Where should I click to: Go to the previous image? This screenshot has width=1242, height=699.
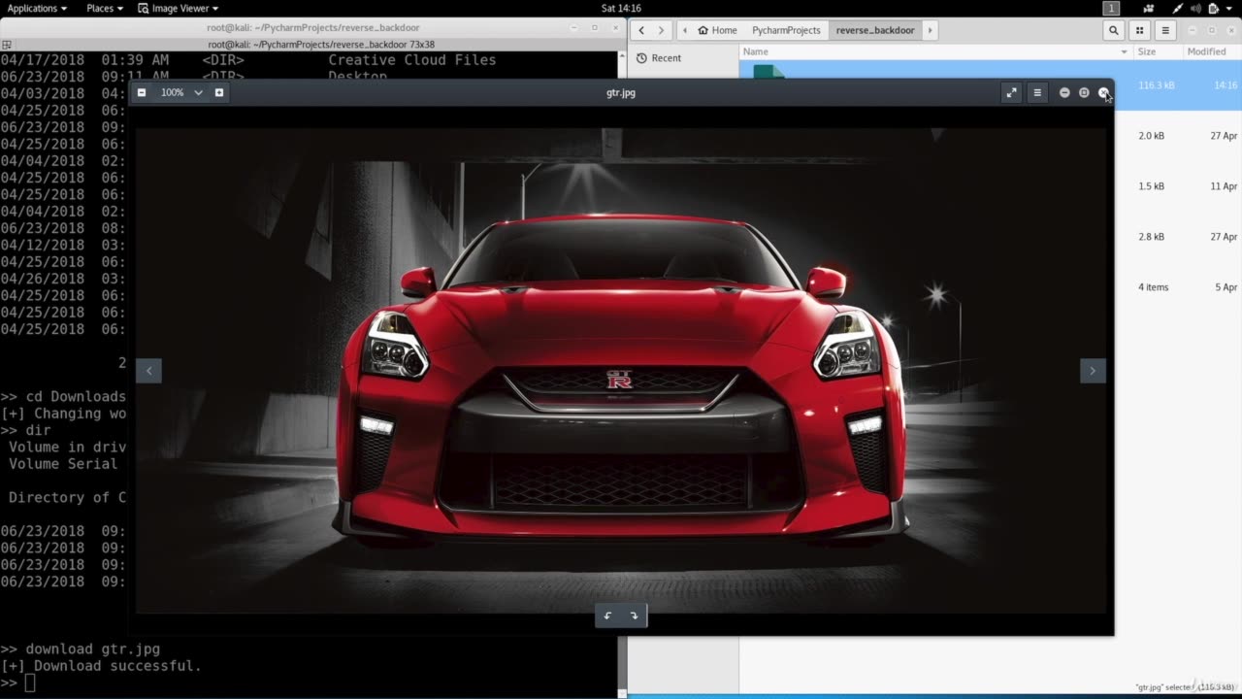148,370
